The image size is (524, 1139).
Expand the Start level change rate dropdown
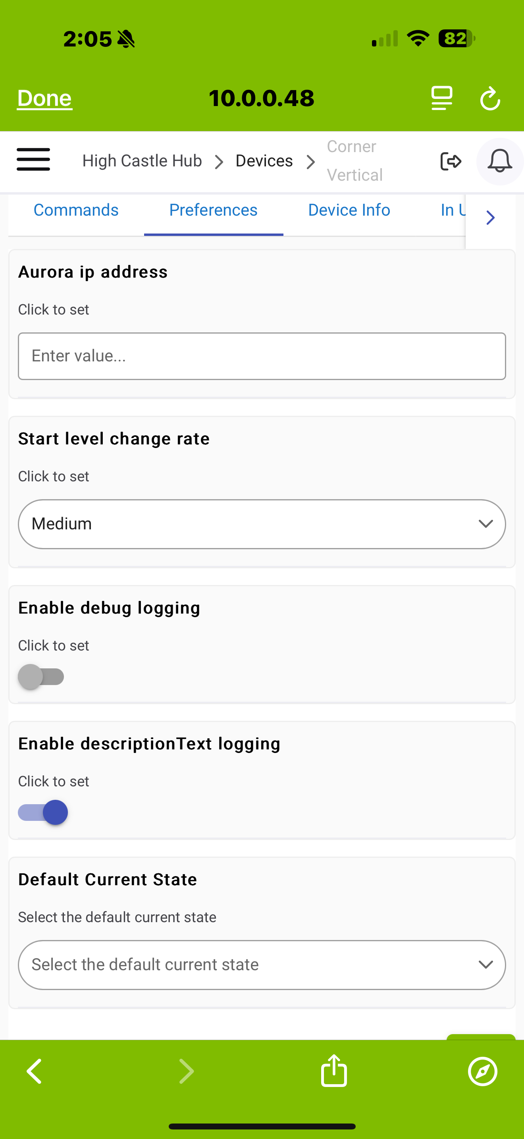pyautogui.click(x=262, y=524)
